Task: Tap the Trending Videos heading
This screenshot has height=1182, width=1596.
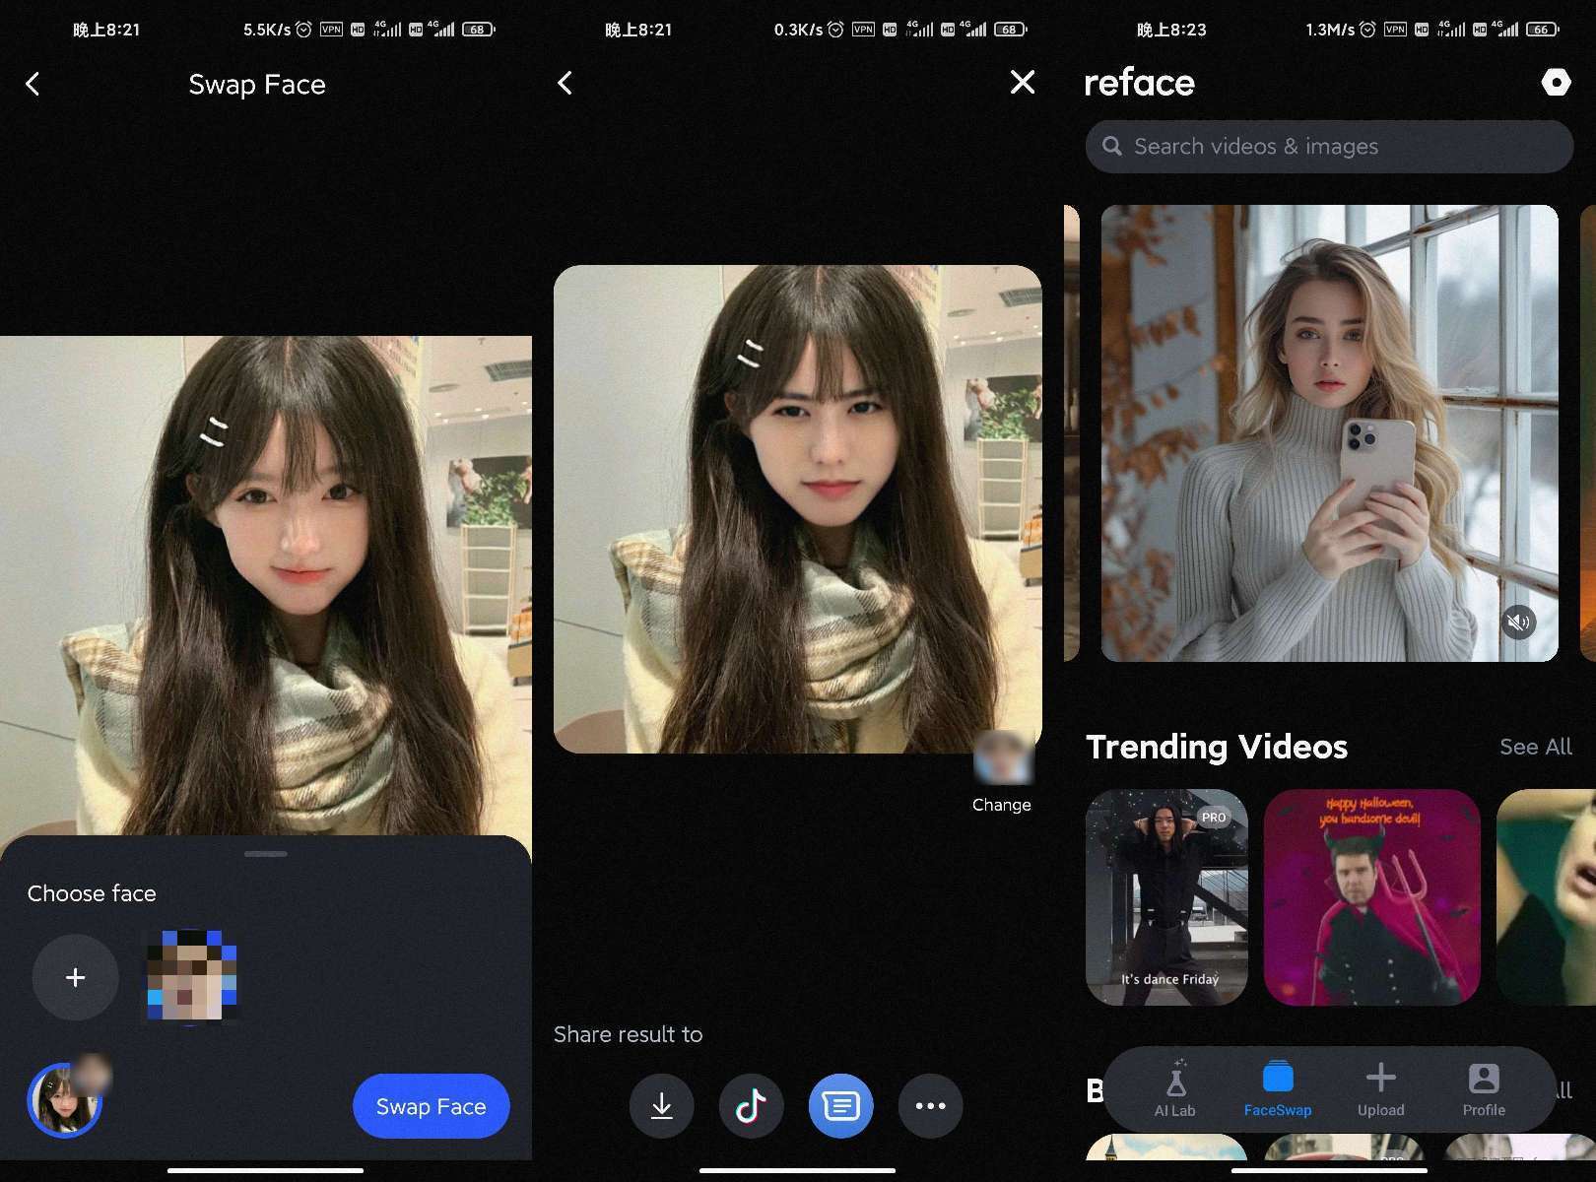Action: coord(1217,747)
